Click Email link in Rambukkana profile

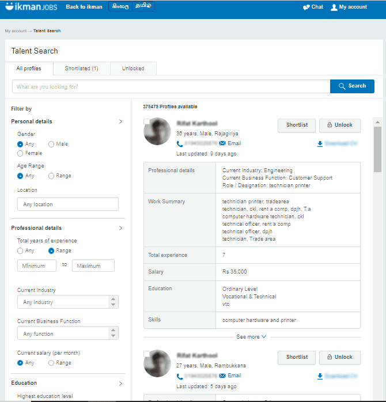(x=234, y=376)
